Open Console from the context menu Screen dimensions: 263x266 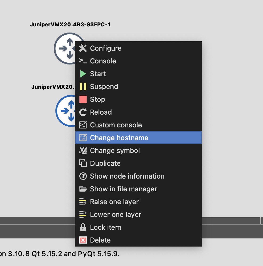point(138,61)
